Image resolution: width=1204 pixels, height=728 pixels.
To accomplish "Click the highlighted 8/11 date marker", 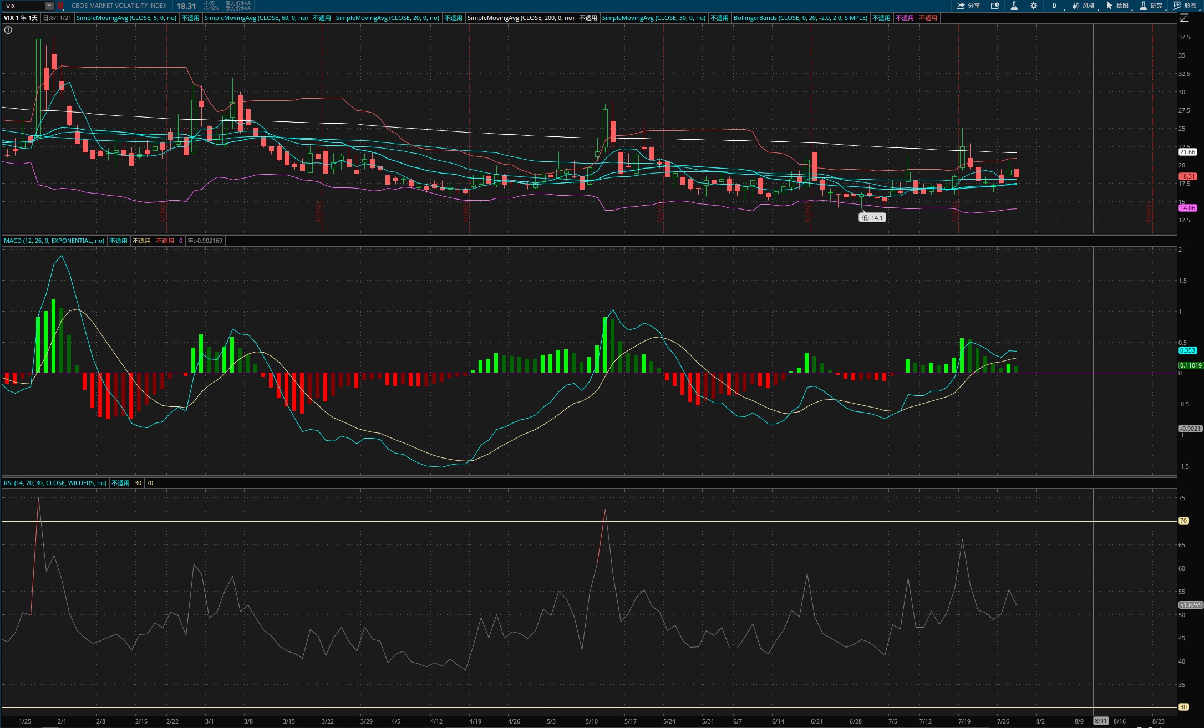I will (x=1100, y=721).
